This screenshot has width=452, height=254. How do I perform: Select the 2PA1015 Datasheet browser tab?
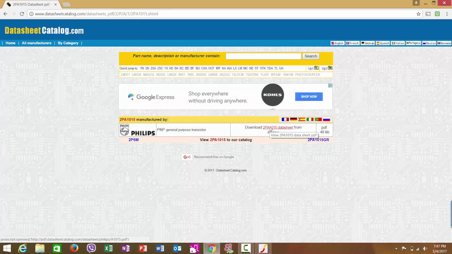pyautogui.click(x=31, y=5)
